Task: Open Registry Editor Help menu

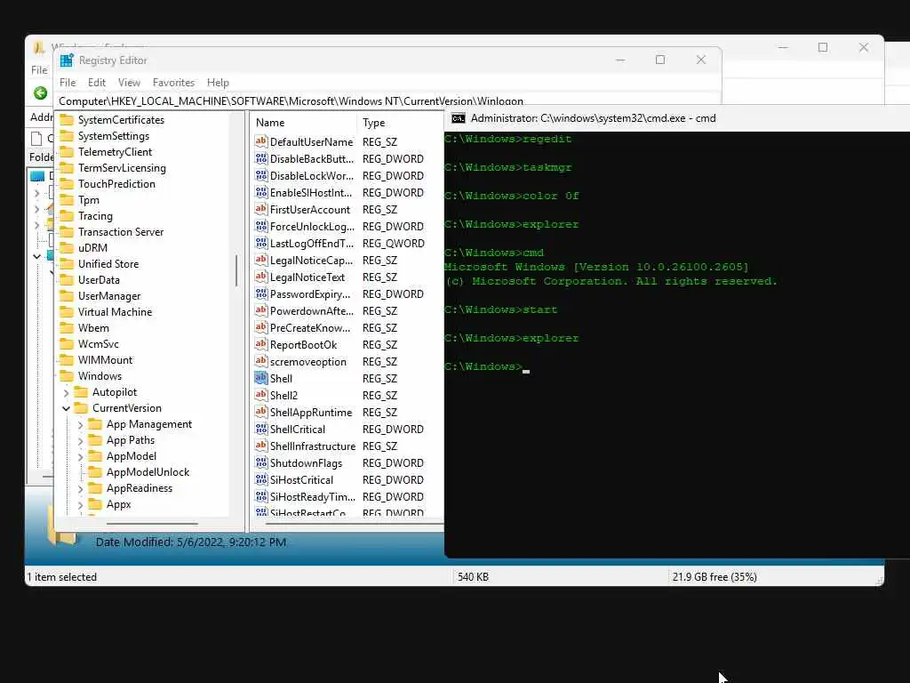Action: point(218,83)
